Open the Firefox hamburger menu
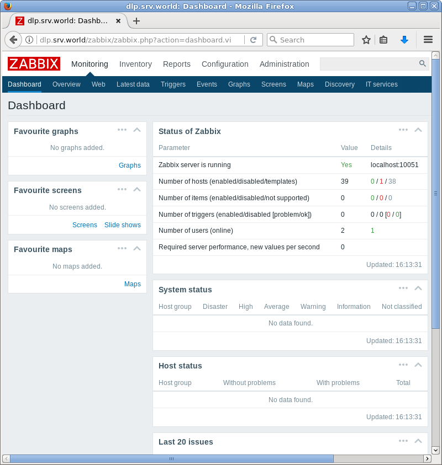This screenshot has height=465, width=442. [428, 40]
